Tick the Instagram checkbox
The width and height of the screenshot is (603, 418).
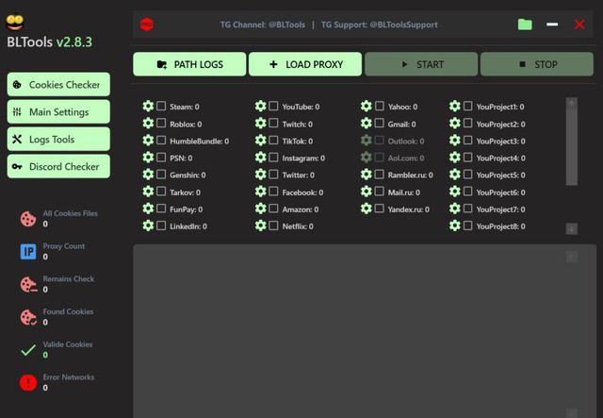(273, 158)
